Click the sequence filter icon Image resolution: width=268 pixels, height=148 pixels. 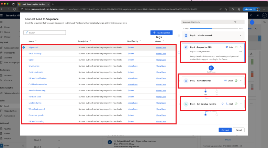pyautogui.click(x=235, y=22)
